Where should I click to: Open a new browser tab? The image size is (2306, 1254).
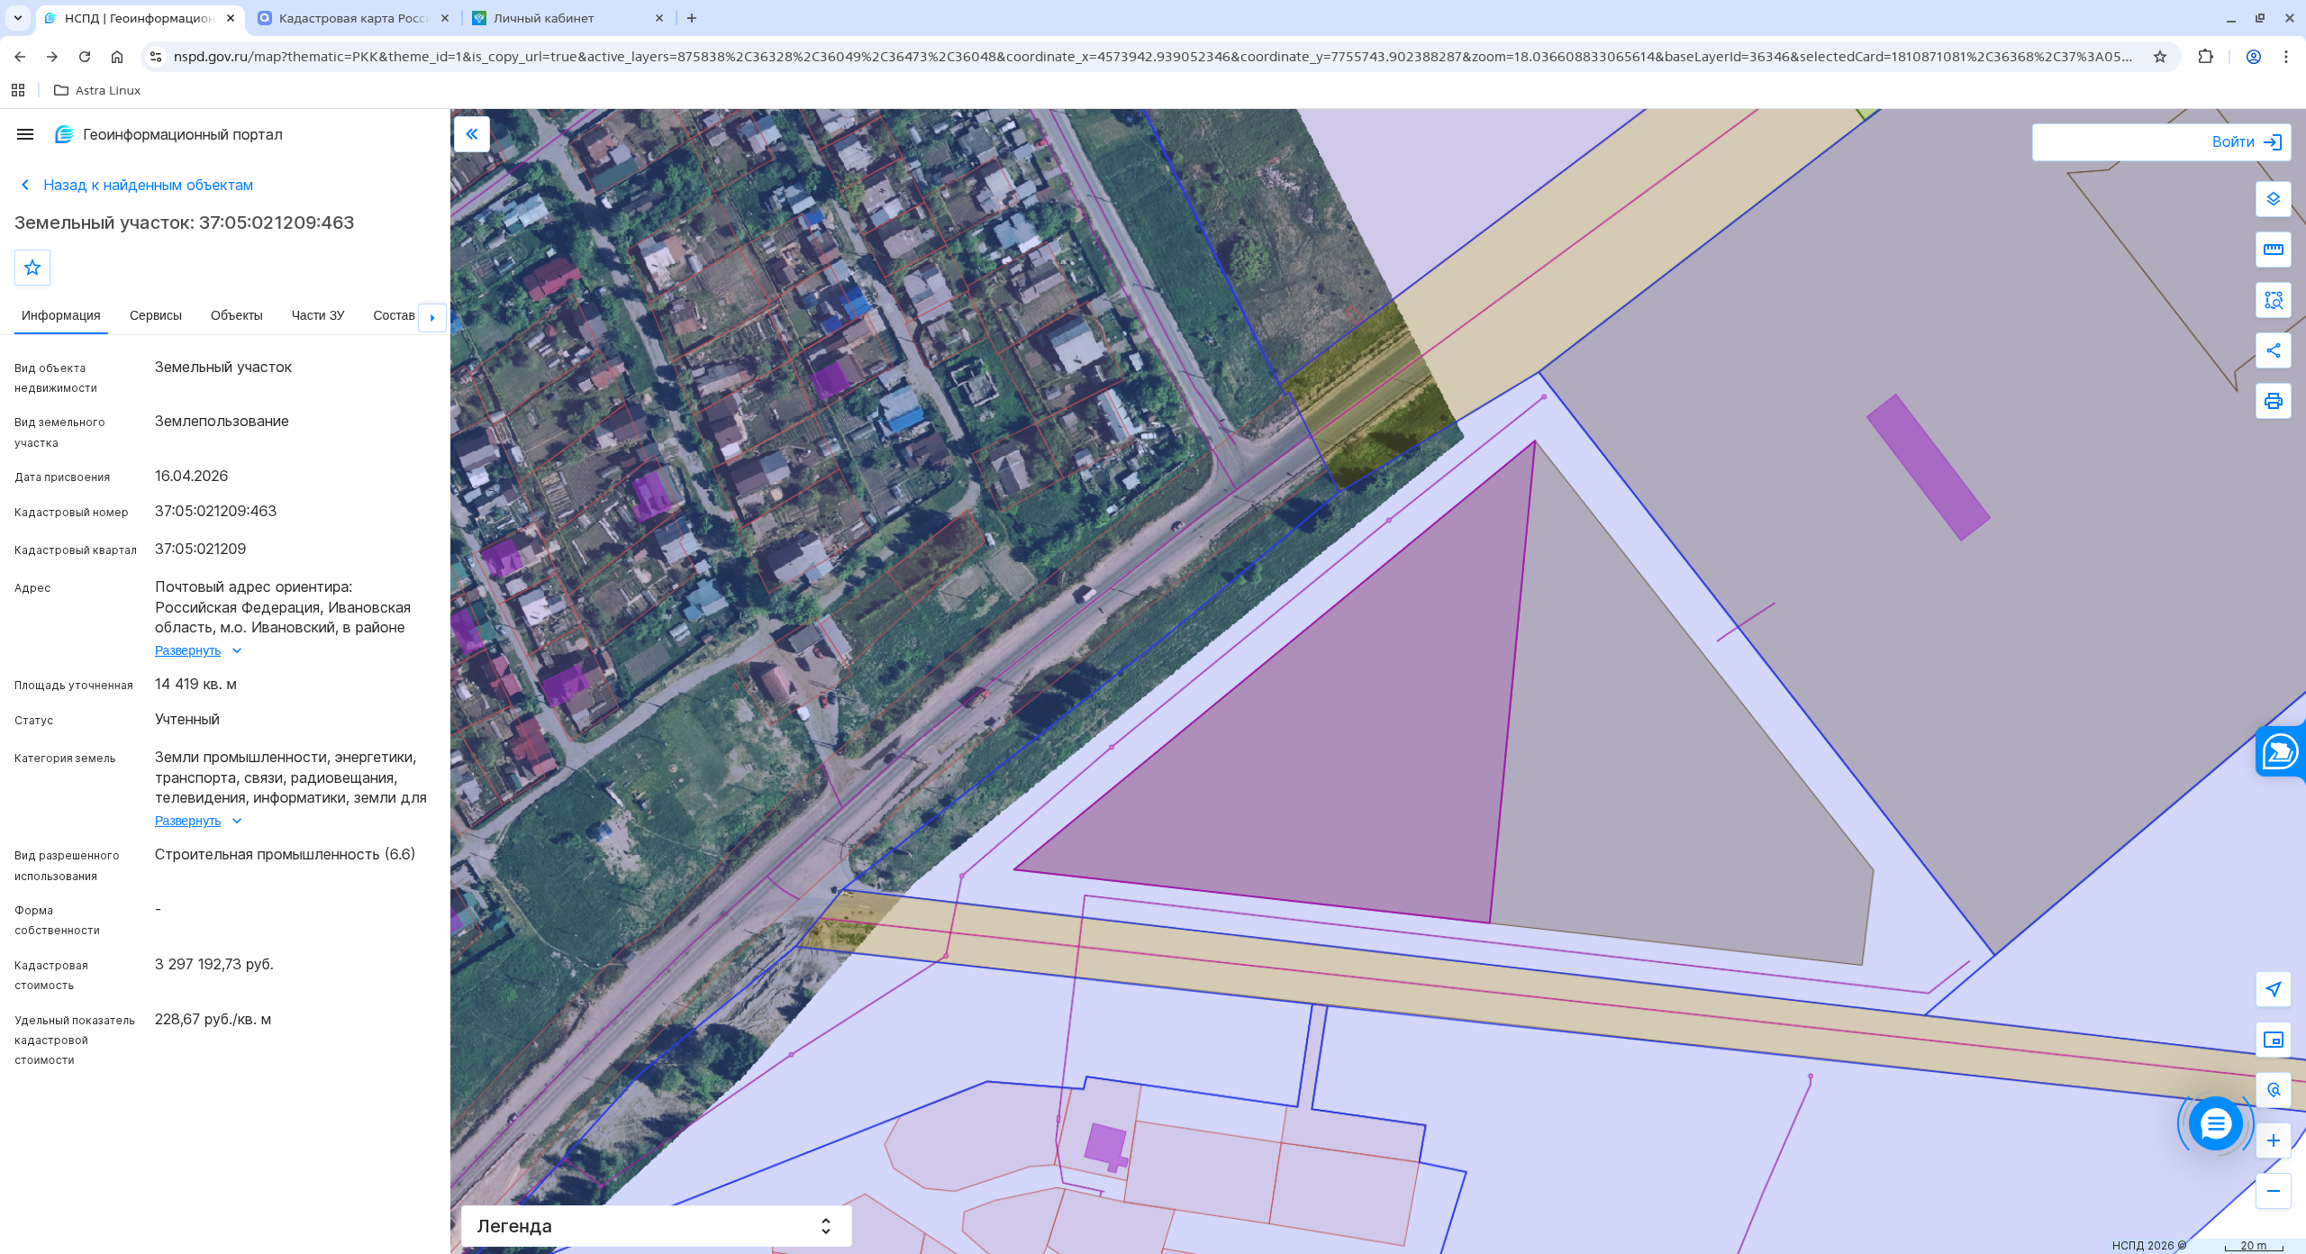(x=692, y=18)
